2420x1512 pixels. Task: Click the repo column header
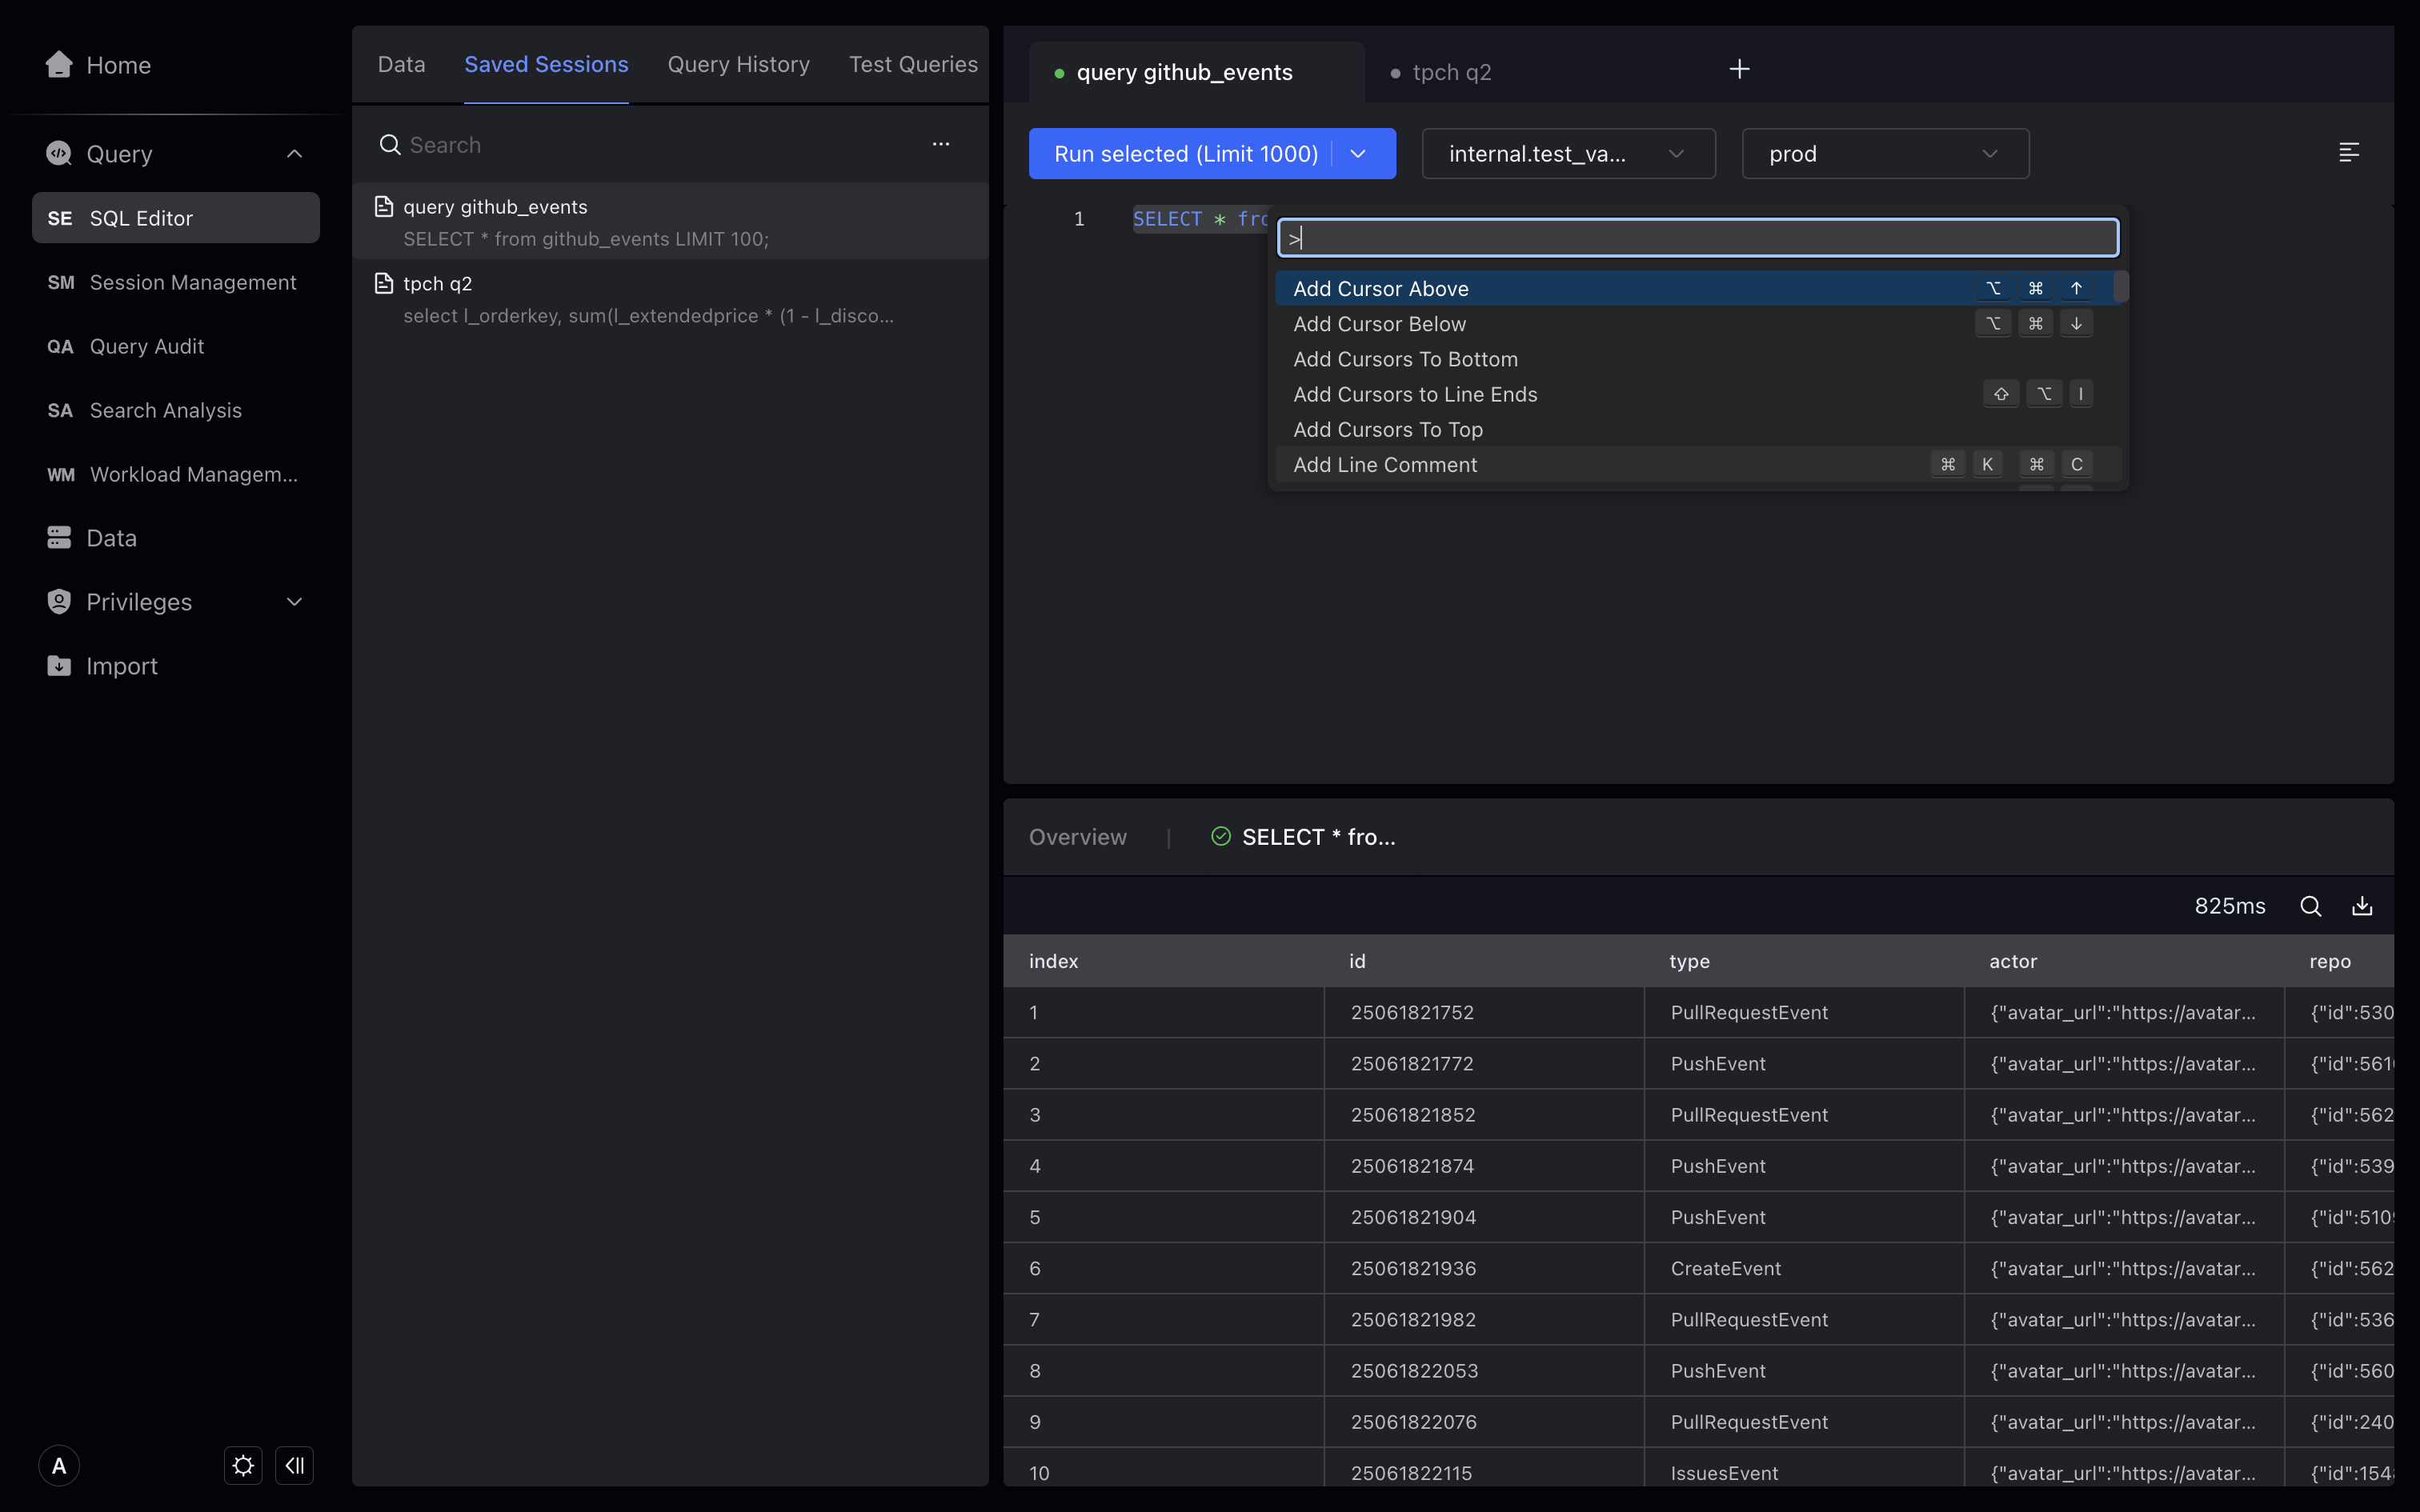2338,961
